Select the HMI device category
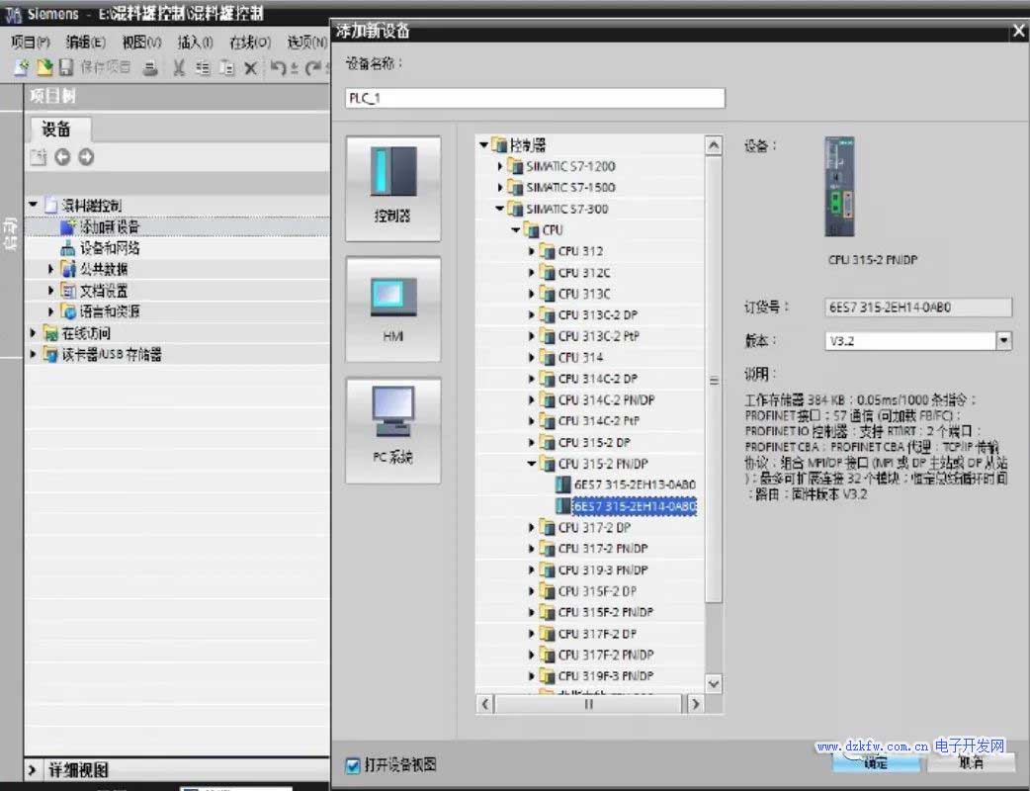 click(x=392, y=309)
